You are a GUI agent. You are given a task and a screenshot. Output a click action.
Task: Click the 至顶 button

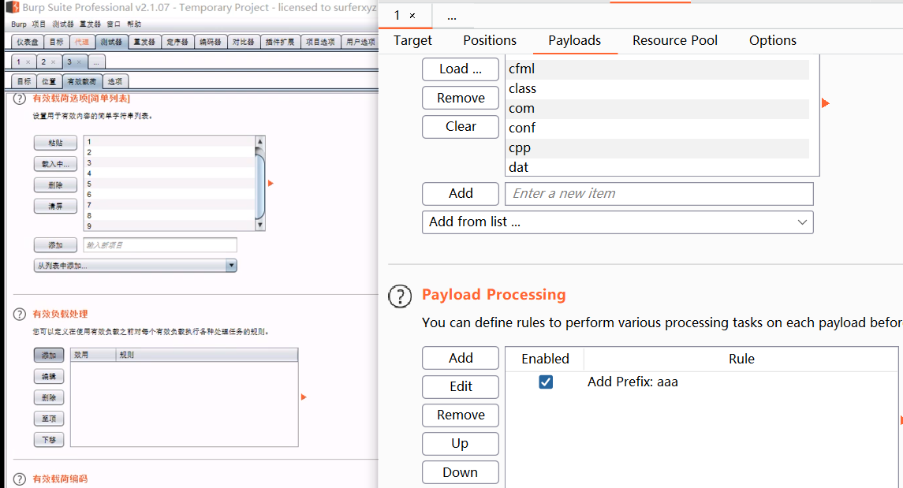pos(49,419)
